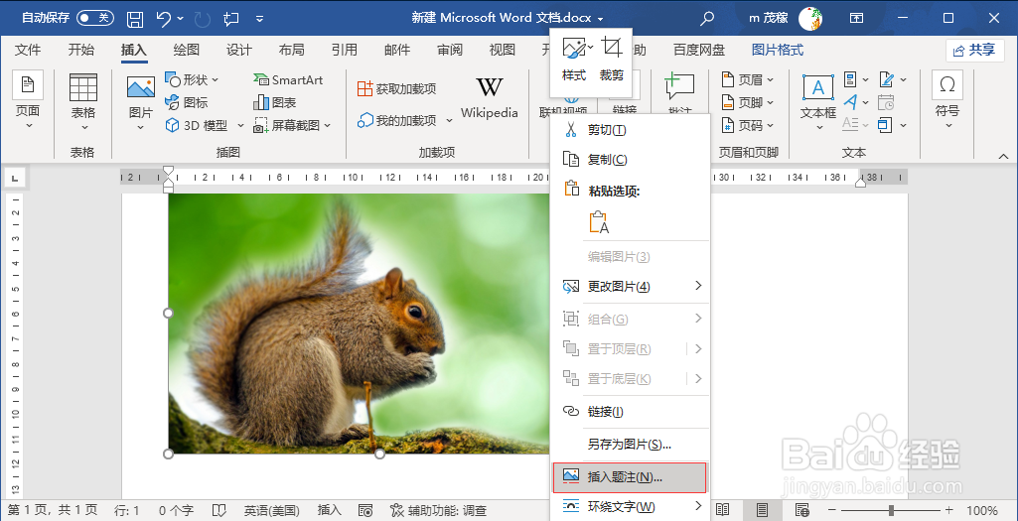
Task: Open the 文件 tab
Action: pos(28,50)
